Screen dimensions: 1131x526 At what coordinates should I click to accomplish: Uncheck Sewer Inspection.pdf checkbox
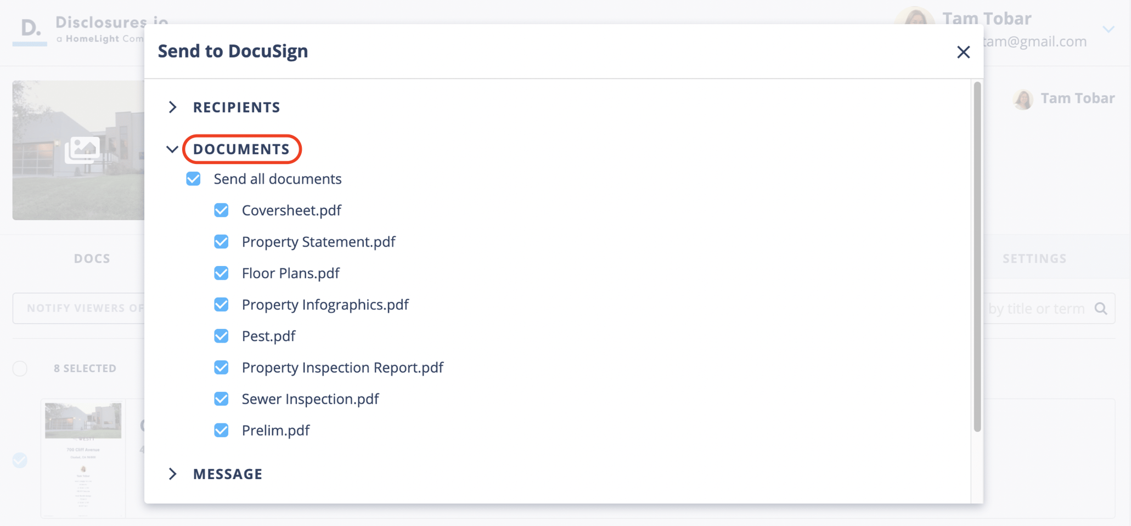[221, 399]
